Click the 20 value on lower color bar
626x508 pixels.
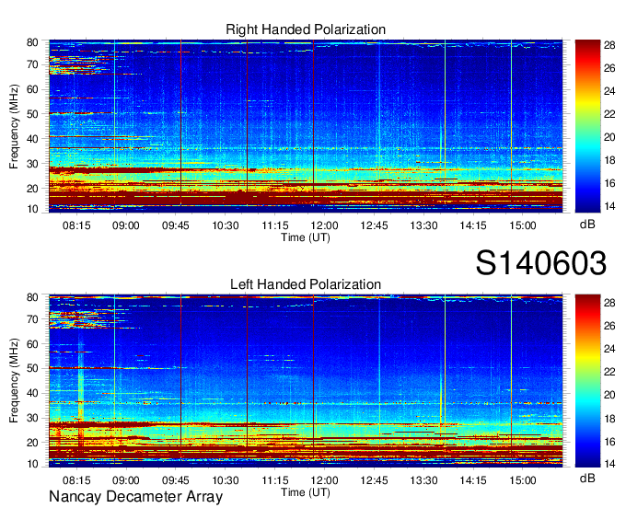pos(609,395)
